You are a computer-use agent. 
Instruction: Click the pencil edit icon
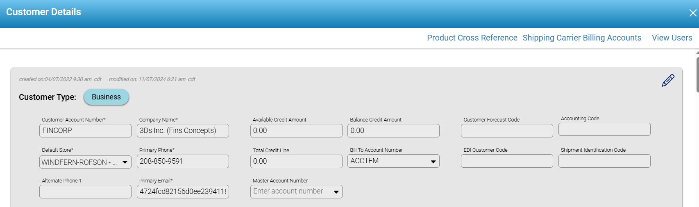coord(668,80)
